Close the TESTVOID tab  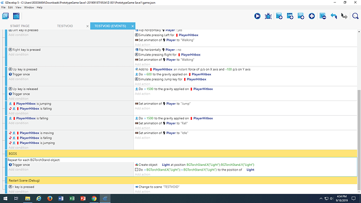(x=87, y=26)
